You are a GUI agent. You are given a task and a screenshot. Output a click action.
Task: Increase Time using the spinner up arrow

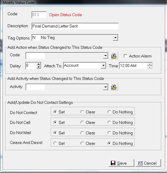pyautogui.click(x=150, y=64)
